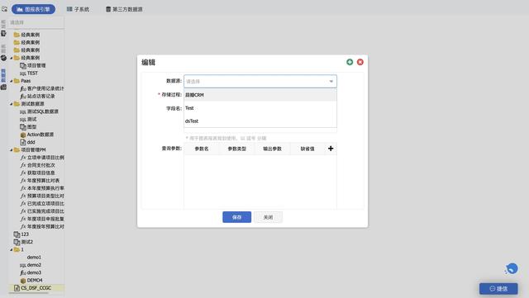Image resolution: width=529 pixels, height=298 pixels.
Task: Collapse the Paas folder
Action: pyautogui.click(x=11, y=81)
